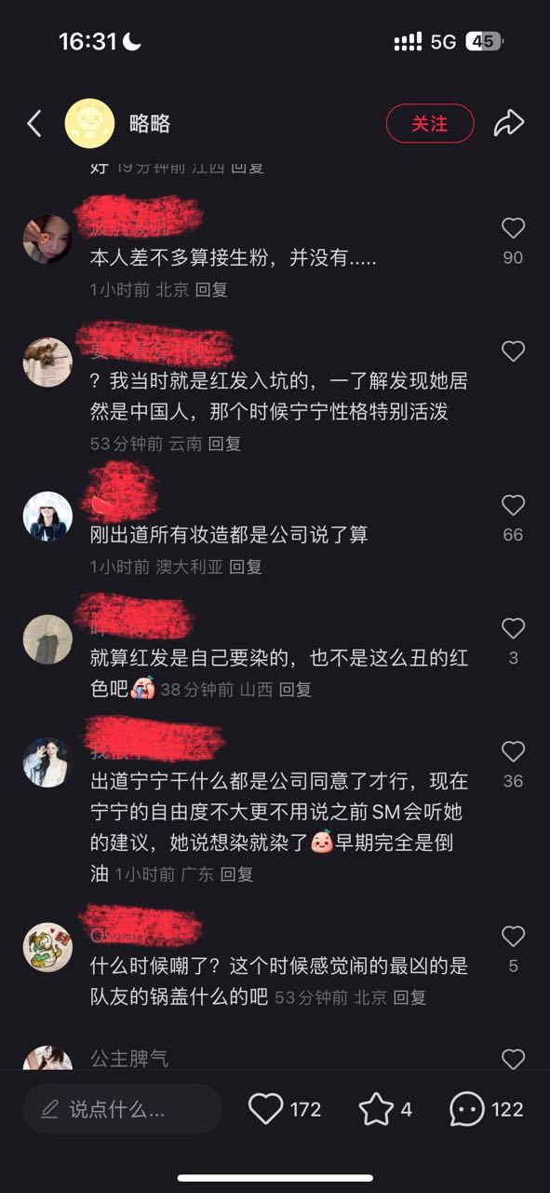The height and width of the screenshot is (1193, 550).
Task: Reply to the 澳大利亚 comment
Action: [x=246, y=567]
